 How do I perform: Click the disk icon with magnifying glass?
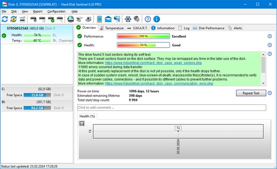[60, 19]
